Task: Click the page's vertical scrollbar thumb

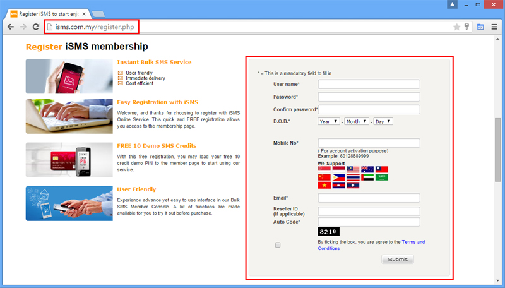Action: [x=498, y=150]
